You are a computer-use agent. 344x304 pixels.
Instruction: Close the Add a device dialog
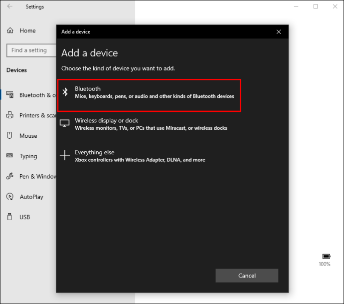tap(279, 32)
